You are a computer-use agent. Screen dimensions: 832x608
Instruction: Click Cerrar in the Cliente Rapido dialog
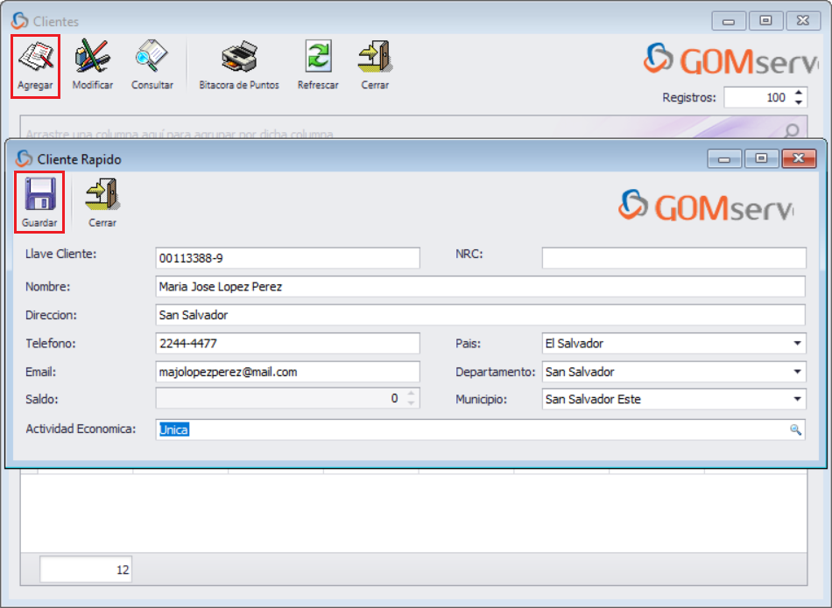tap(102, 201)
